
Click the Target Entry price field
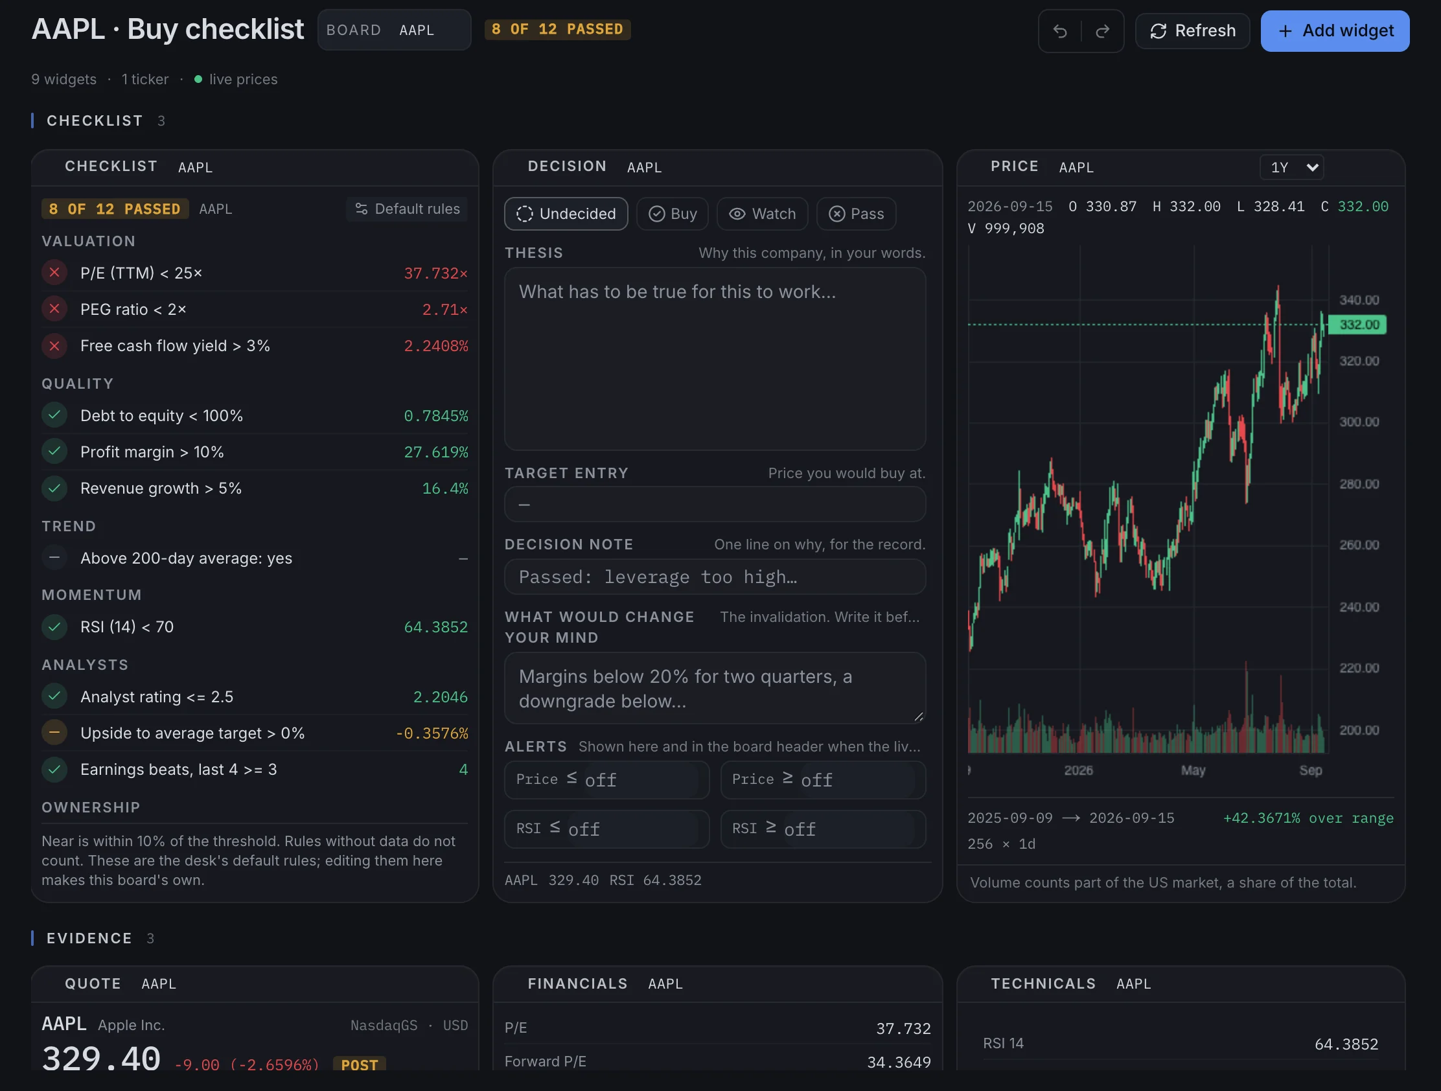pyautogui.click(x=715, y=504)
